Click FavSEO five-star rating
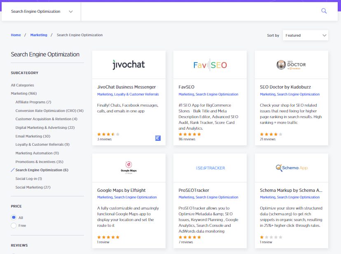Screen dimensions: 341x254 pos(189,134)
